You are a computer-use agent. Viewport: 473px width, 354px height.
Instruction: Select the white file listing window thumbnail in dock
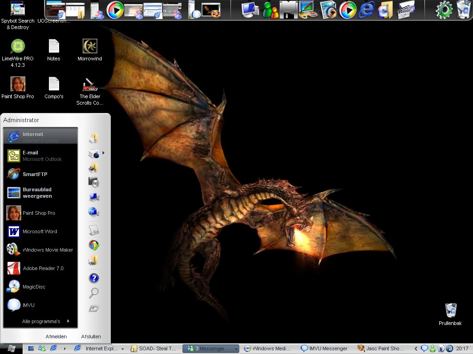[76, 10]
